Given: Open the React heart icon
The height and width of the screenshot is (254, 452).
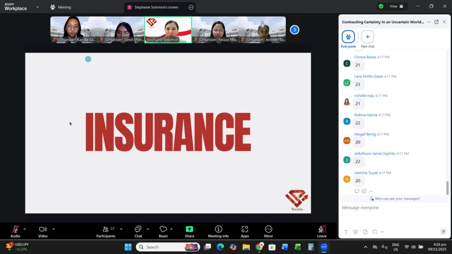Looking at the screenshot, I should pos(163,229).
